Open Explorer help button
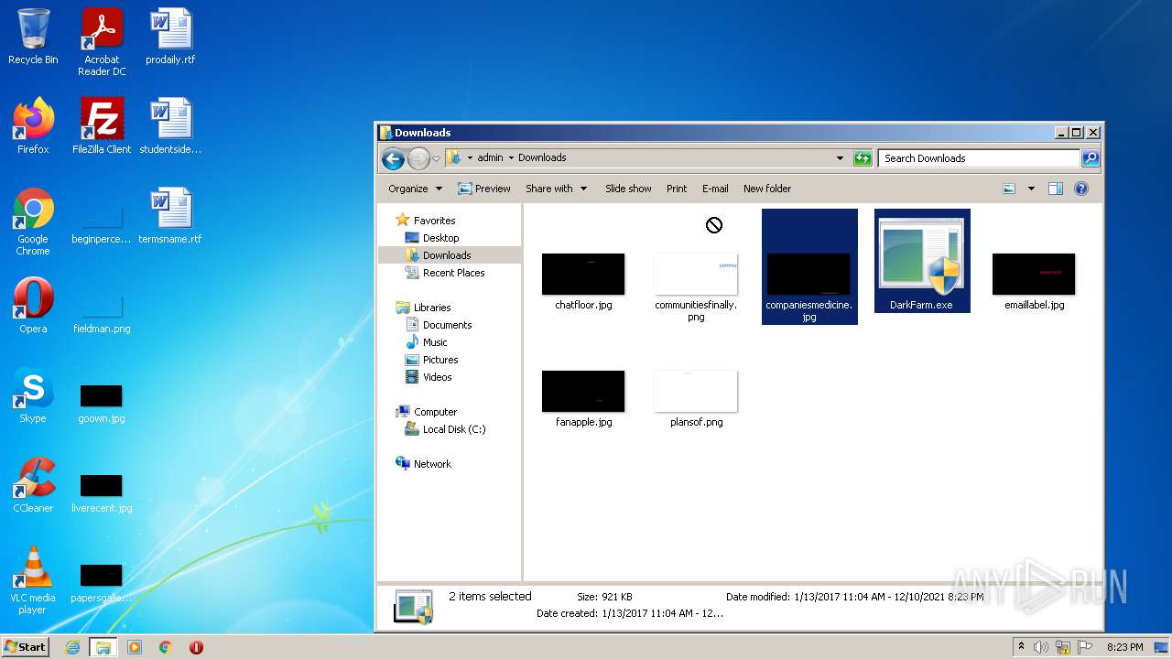Screen dimensions: 1172x659 pyautogui.click(x=1081, y=189)
